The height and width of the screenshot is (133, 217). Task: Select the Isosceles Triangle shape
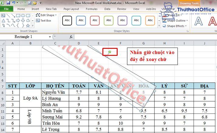coord(3,21)
